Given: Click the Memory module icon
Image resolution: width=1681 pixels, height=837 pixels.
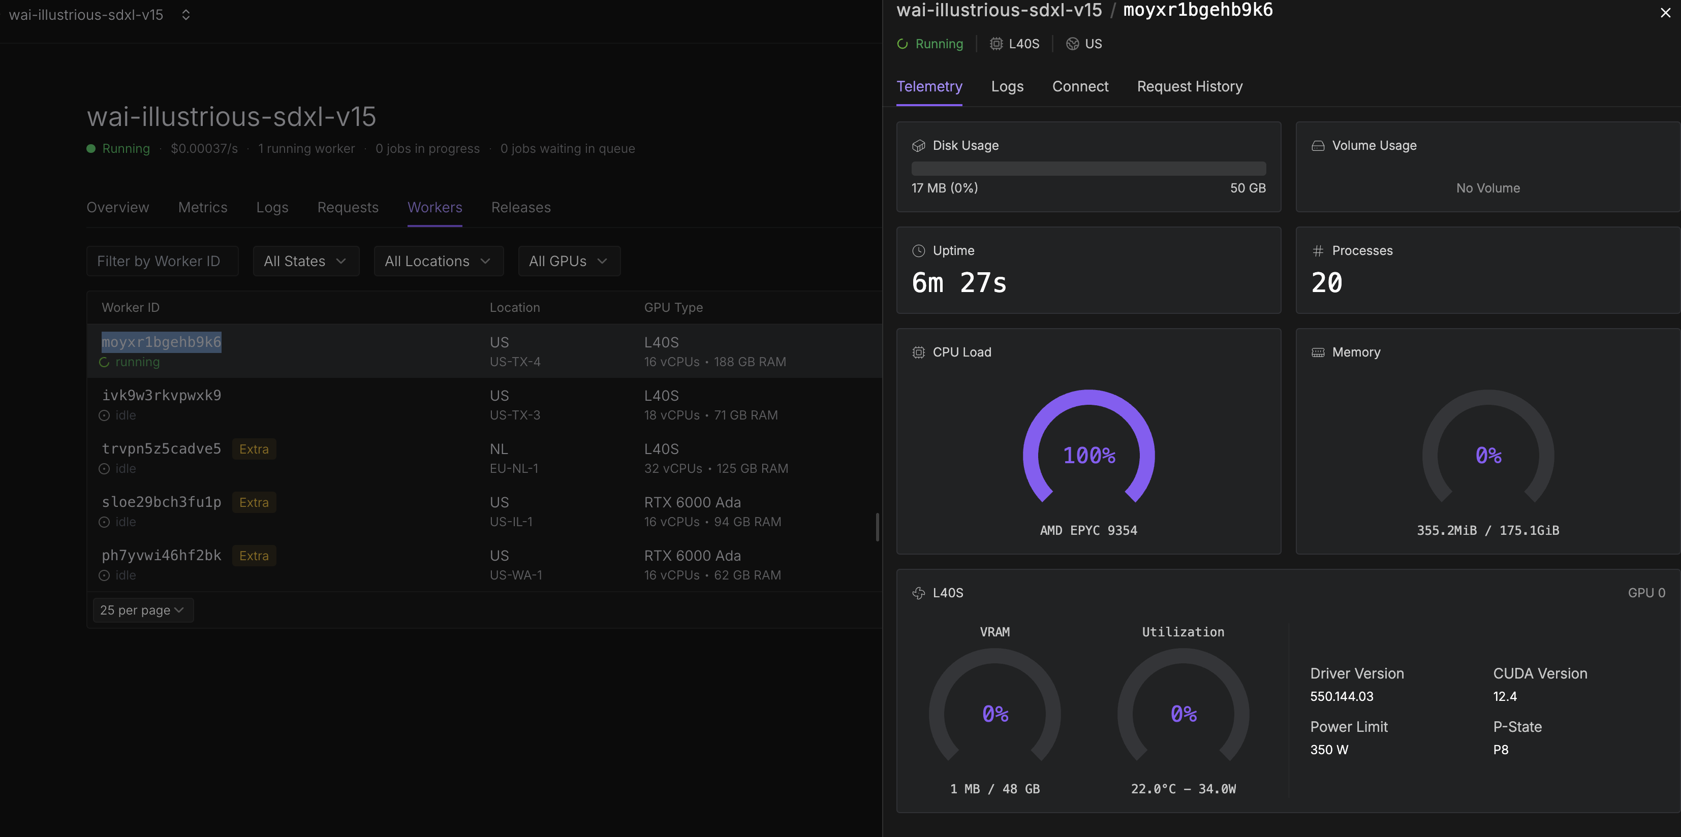Looking at the screenshot, I should [1318, 352].
